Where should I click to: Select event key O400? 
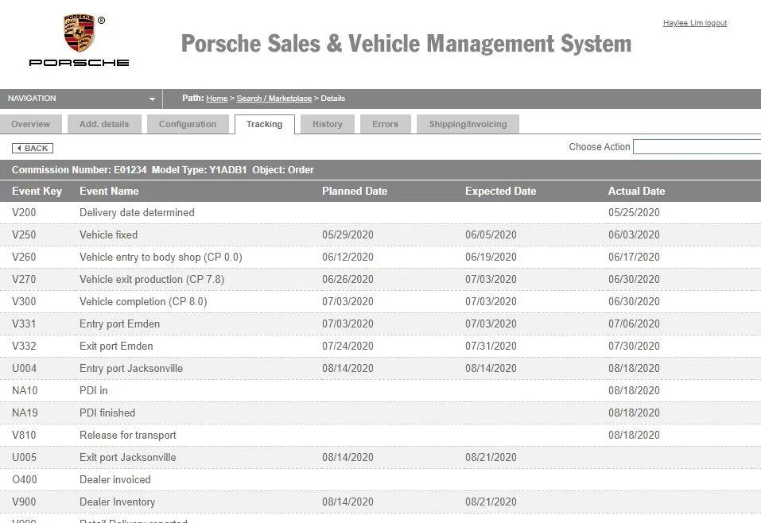(25, 480)
